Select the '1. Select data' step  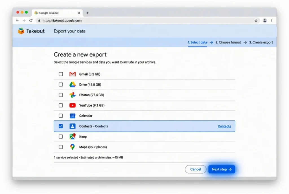[197, 42]
